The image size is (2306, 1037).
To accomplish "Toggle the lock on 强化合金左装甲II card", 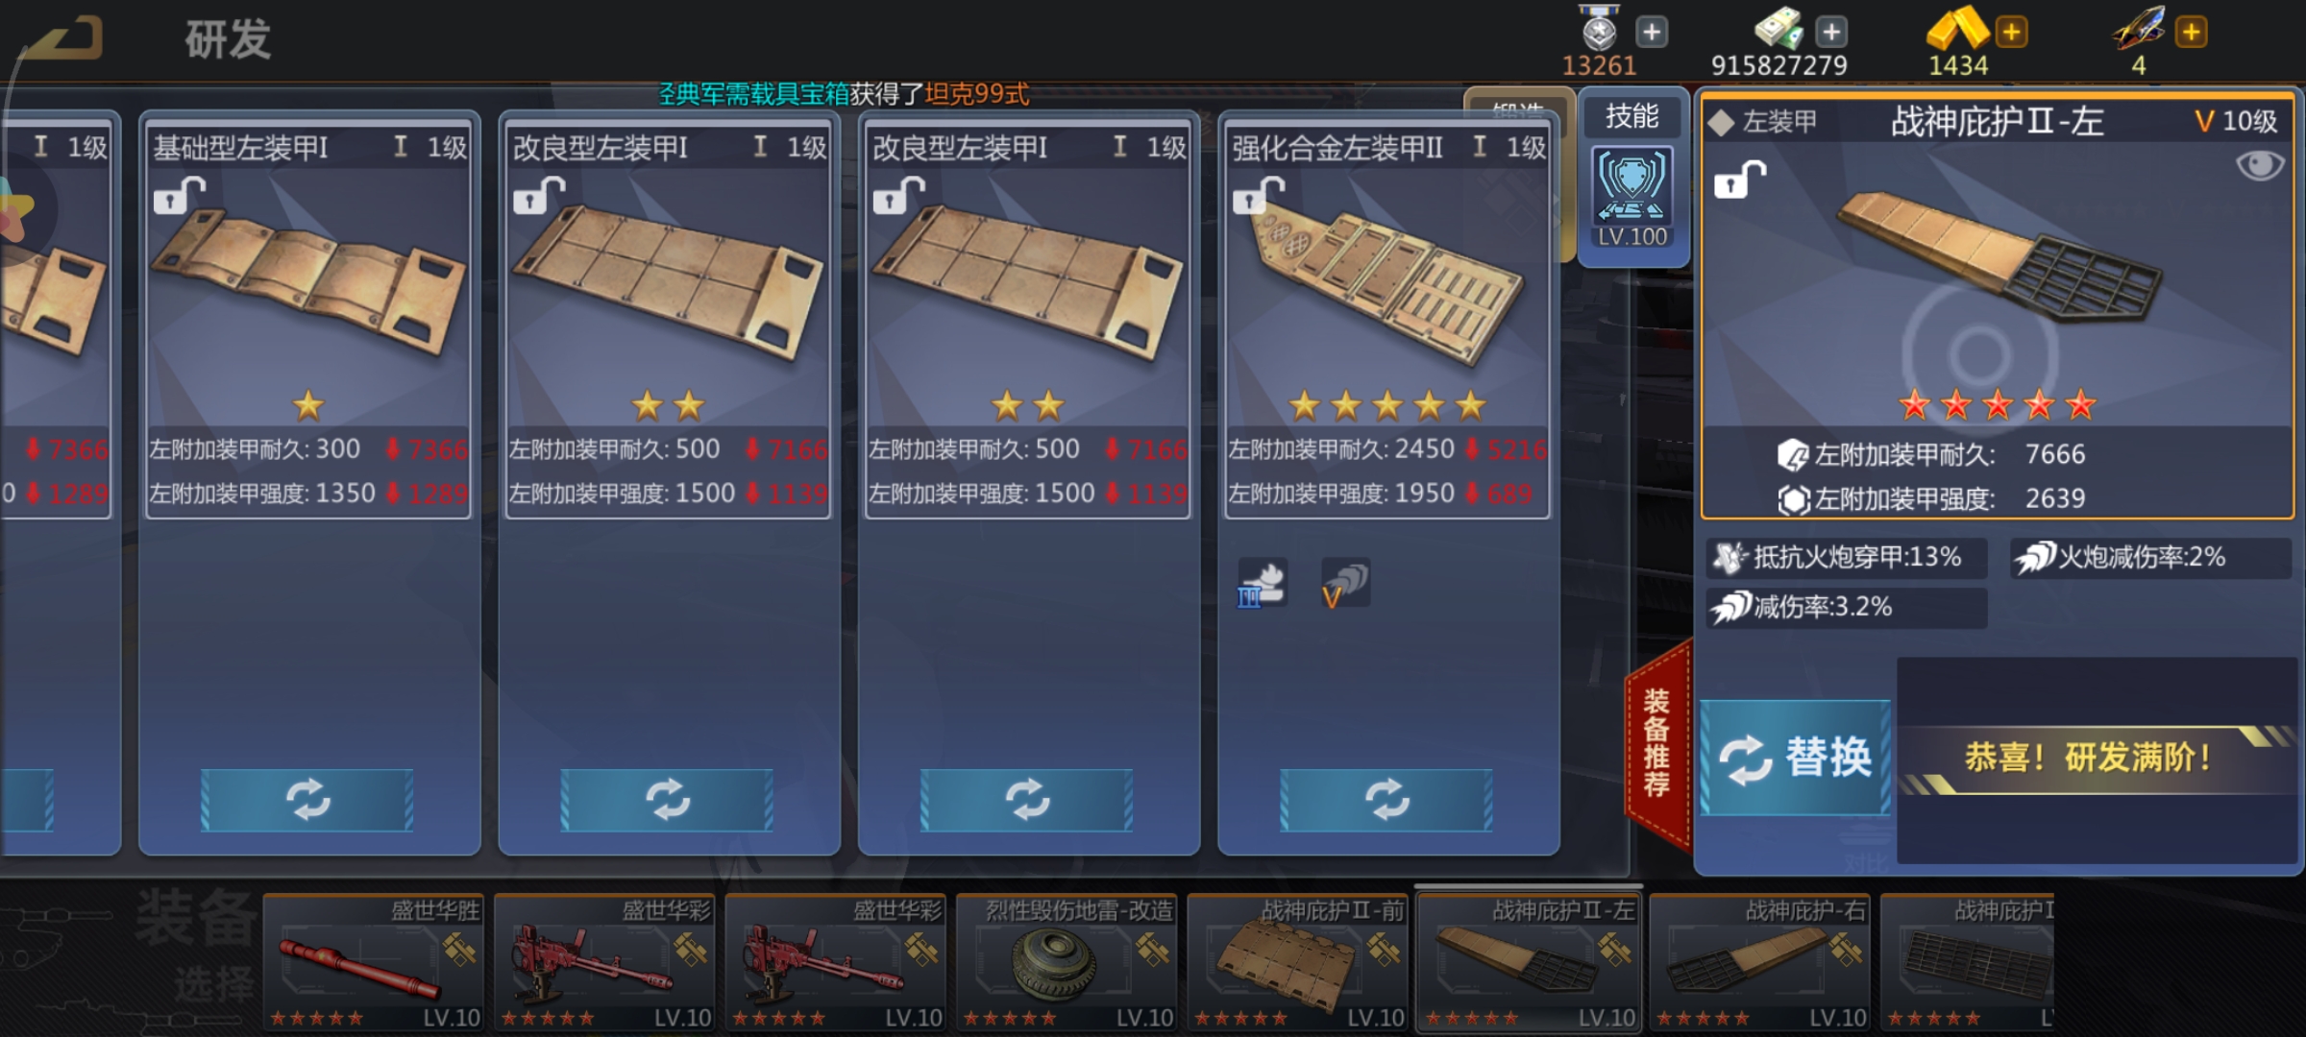I will coord(1259,195).
